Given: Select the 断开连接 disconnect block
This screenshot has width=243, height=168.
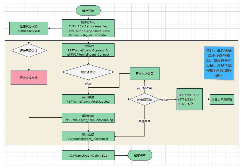Looking at the screenshot, I should coord(88,136).
